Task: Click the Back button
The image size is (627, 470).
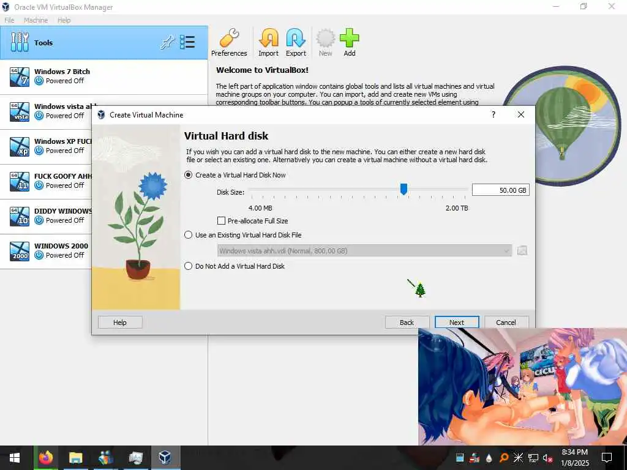Action: (407, 323)
